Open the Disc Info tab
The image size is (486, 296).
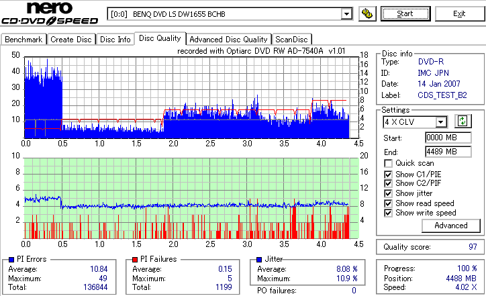115,40
